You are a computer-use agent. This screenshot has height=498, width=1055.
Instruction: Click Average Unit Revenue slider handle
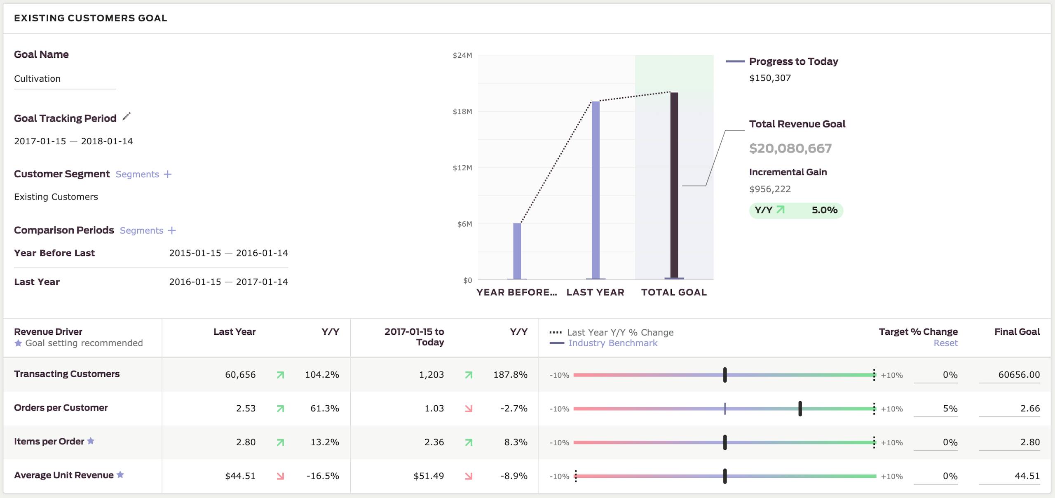(x=725, y=476)
